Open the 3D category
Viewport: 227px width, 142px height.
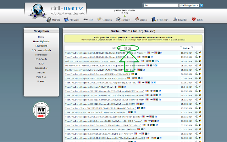pyautogui.click(x=88, y=20)
